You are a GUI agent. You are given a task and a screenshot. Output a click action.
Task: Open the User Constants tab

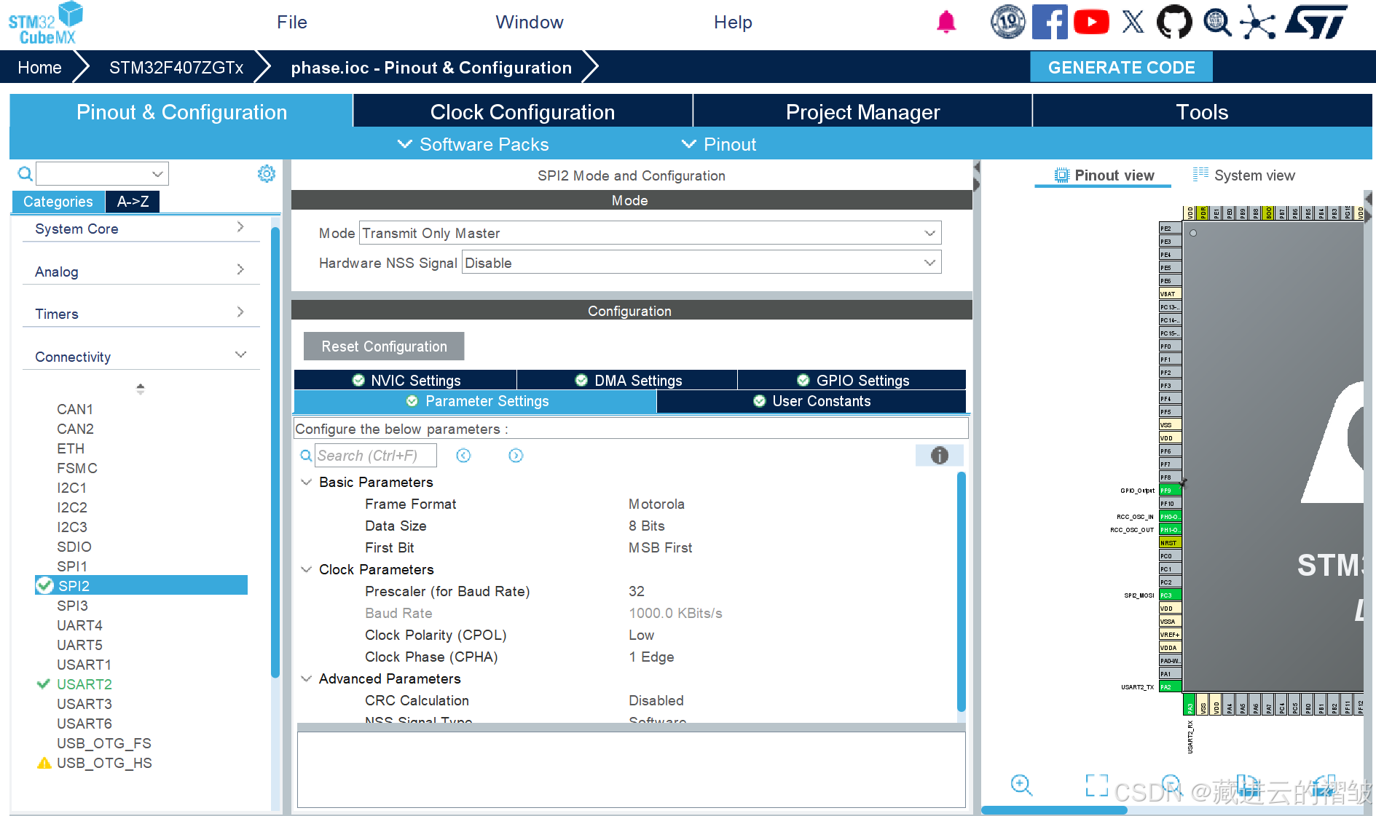point(811,401)
